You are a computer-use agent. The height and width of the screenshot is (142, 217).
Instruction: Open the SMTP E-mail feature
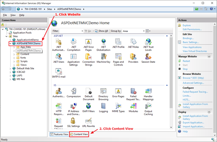coord(58,73)
